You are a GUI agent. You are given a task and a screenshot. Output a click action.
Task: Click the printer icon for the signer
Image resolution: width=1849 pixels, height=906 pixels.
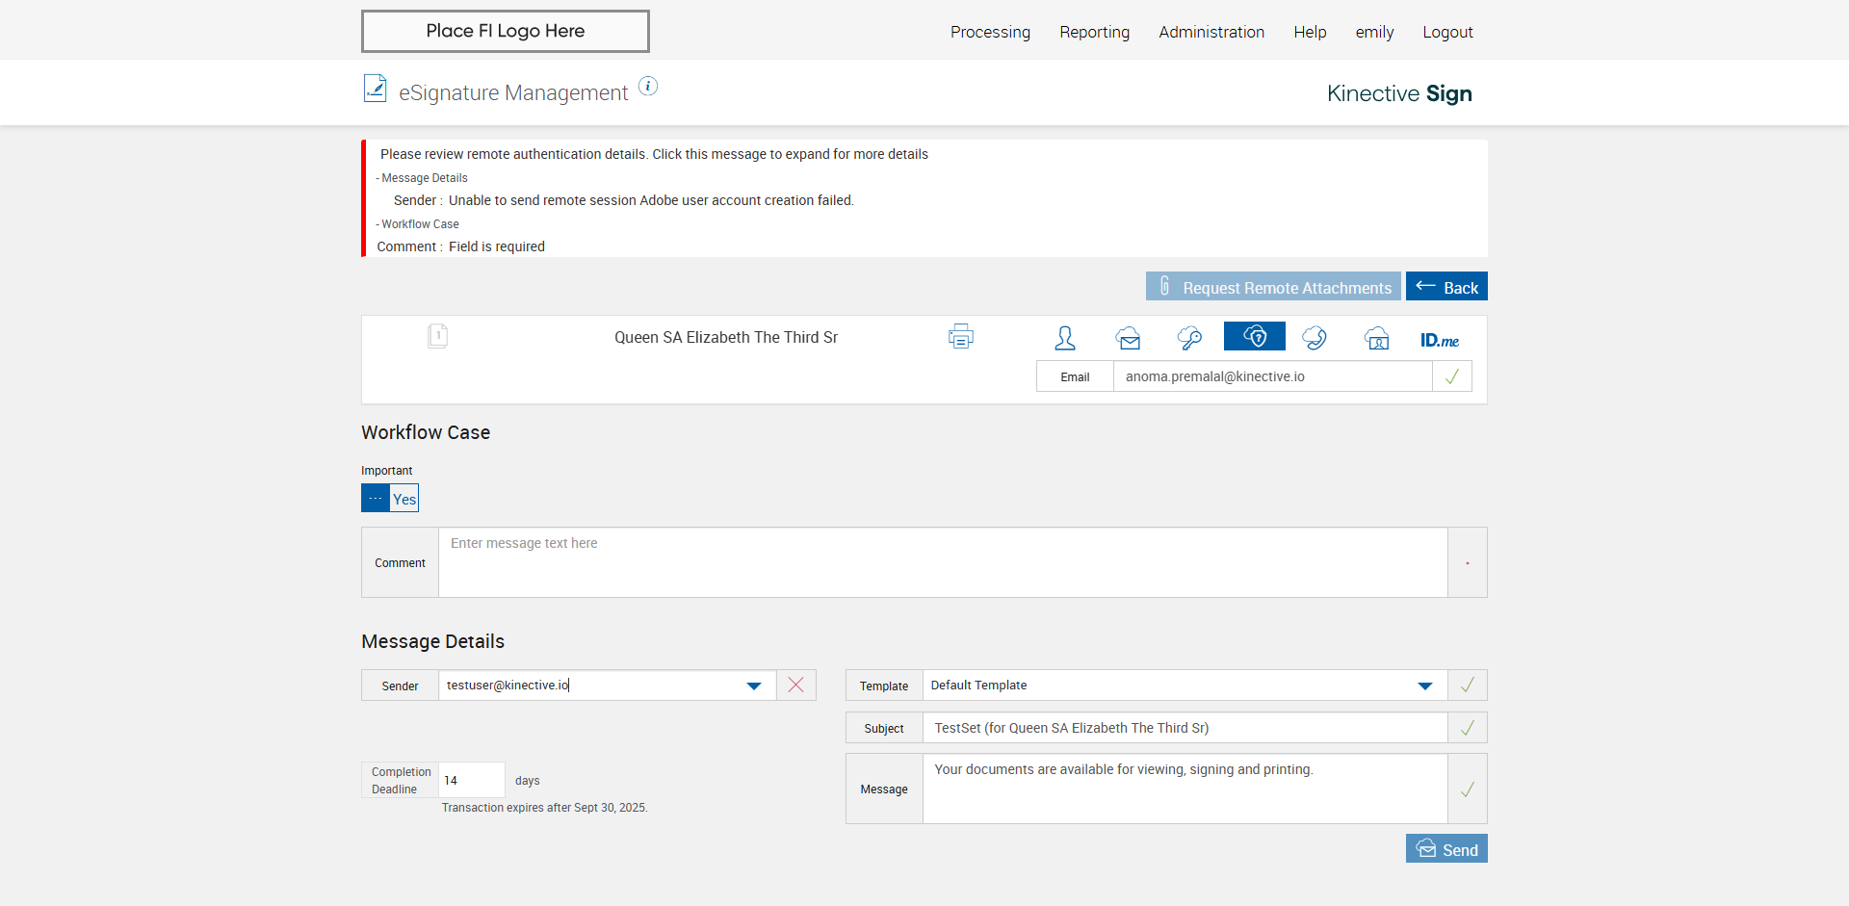click(960, 337)
